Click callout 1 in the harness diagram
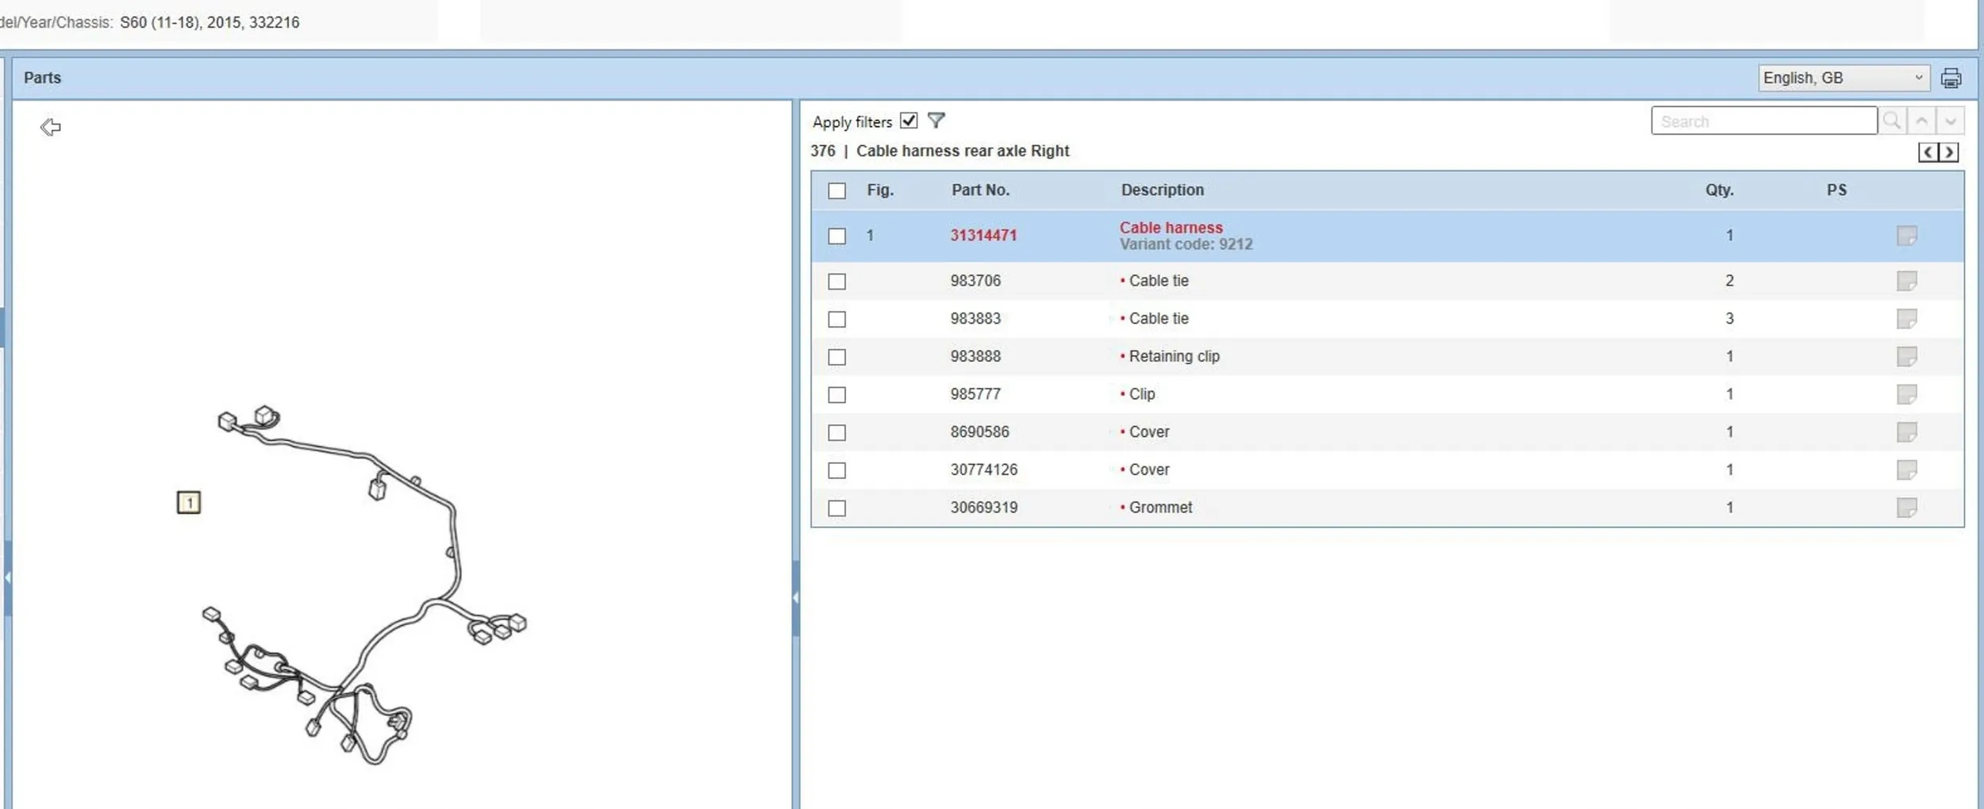1984x809 pixels. pos(189,503)
